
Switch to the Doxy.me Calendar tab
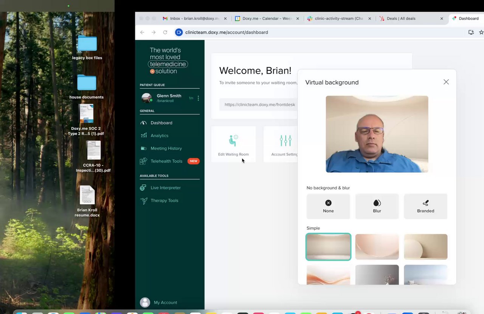[267, 19]
